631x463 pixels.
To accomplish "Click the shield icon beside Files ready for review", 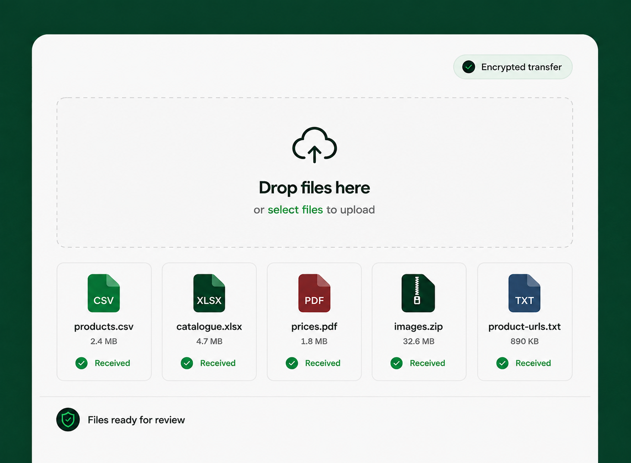I will [x=68, y=419].
